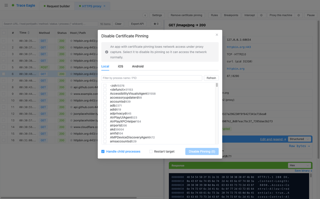Click the request table horizontal scrollbar
Screen dimensions: 320x199
coord(69,197)
